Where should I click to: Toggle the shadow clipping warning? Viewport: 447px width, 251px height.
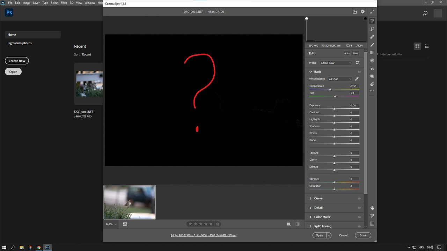coord(307,18)
